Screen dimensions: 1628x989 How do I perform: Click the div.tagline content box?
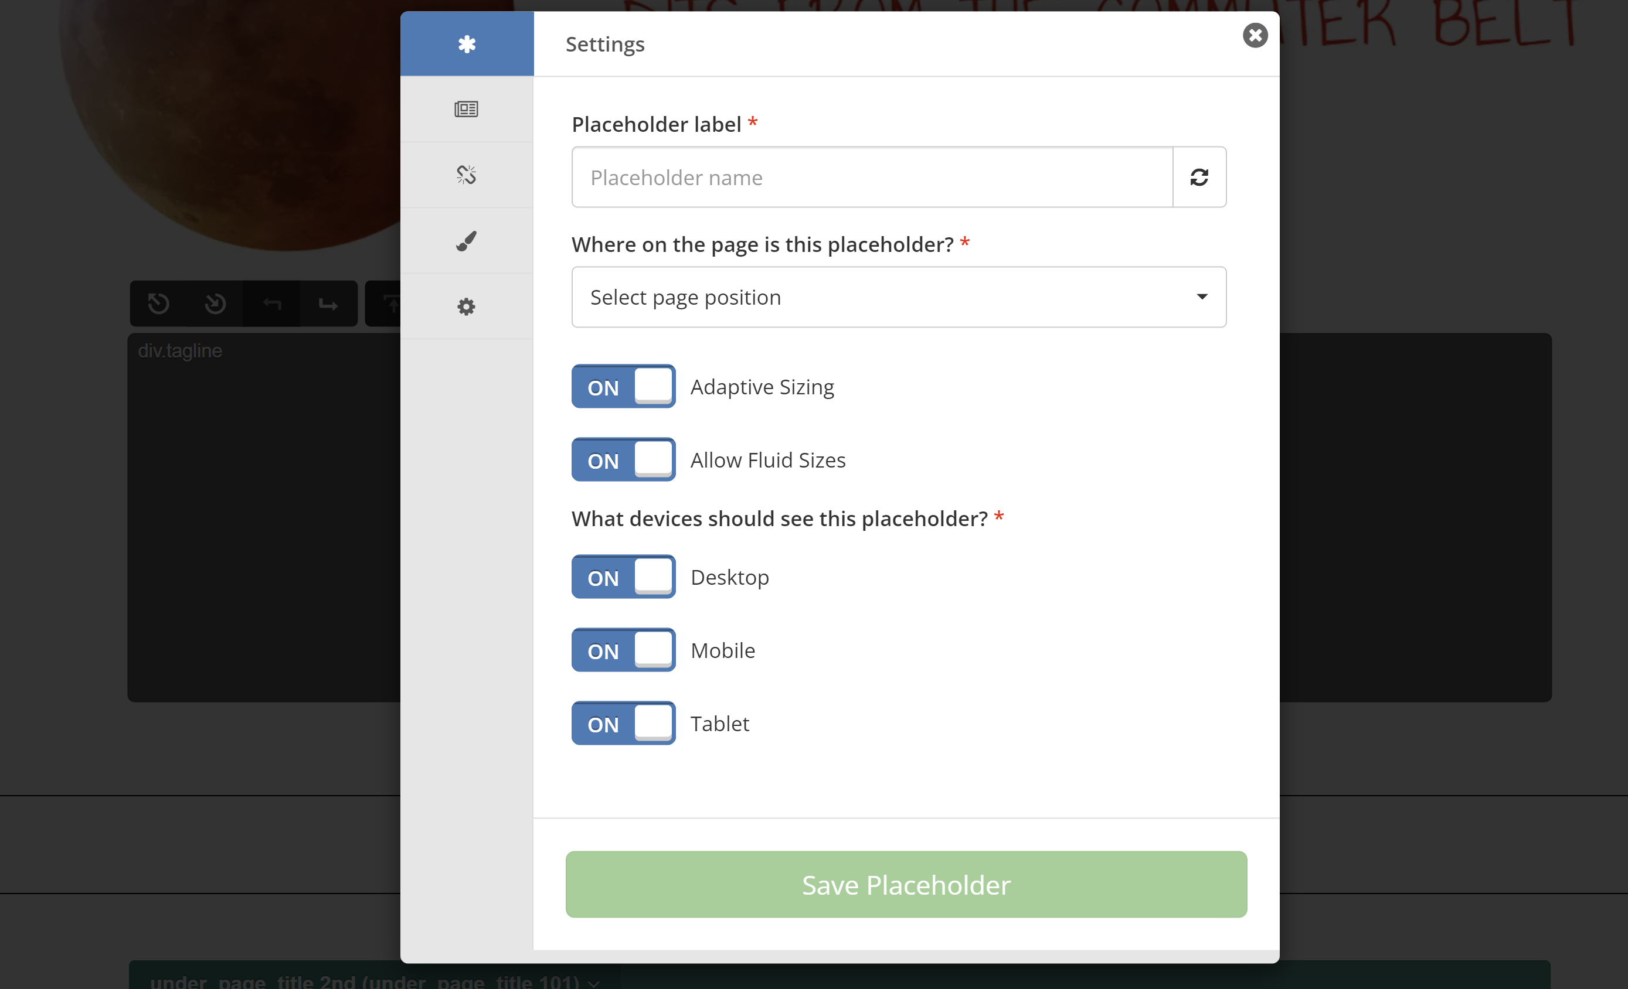264,515
